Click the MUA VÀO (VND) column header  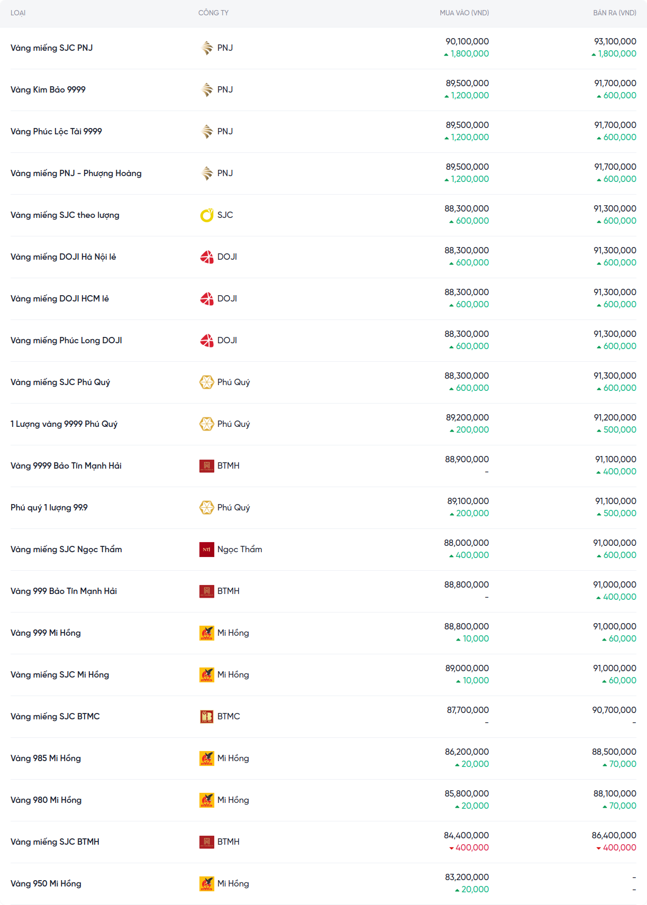coord(464,13)
